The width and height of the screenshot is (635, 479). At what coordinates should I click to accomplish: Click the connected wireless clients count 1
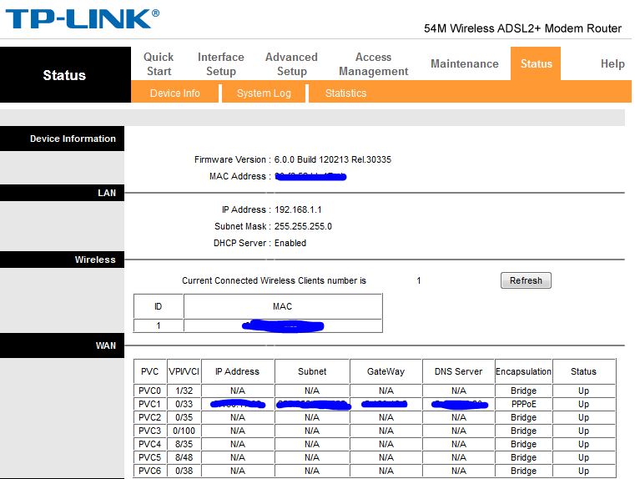[x=419, y=280]
